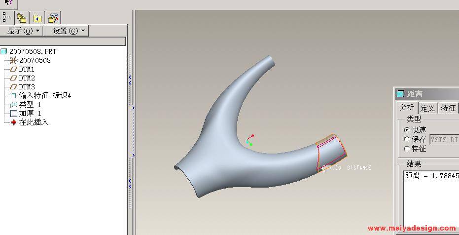Click the datum plane icon of DTM2
This screenshot has width=459, height=235.
(x=13, y=78)
